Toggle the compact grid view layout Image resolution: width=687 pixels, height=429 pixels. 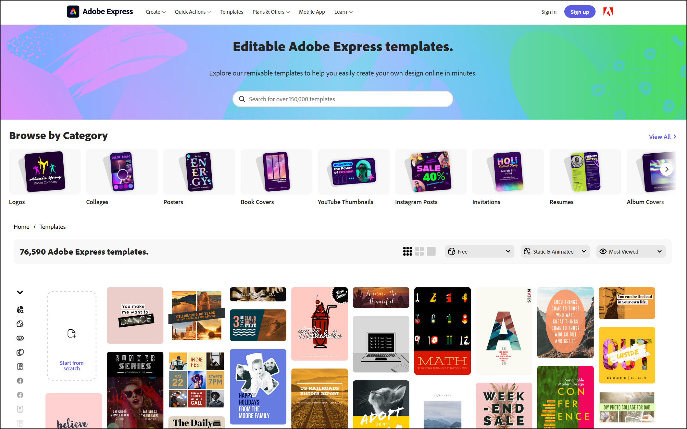pos(408,251)
